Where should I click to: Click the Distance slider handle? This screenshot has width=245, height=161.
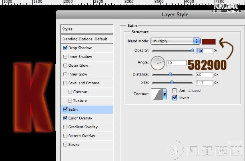[x=170, y=74]
